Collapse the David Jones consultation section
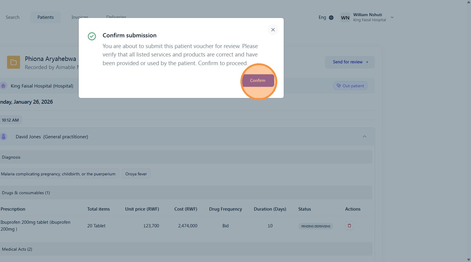Image resolution: width=471 pixels, height=262 pixels. tap(364, 137)
